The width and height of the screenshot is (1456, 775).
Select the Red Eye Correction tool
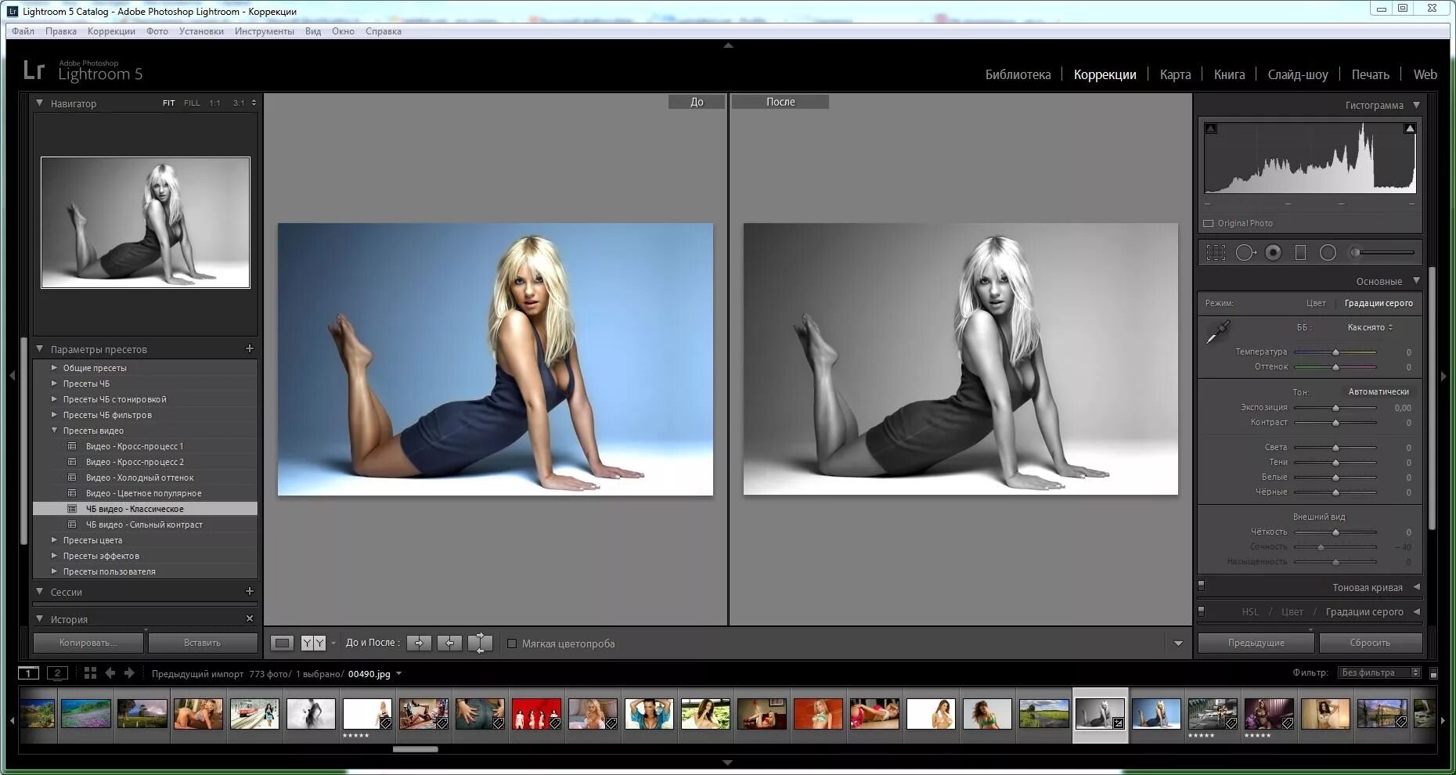(1274, 253)
